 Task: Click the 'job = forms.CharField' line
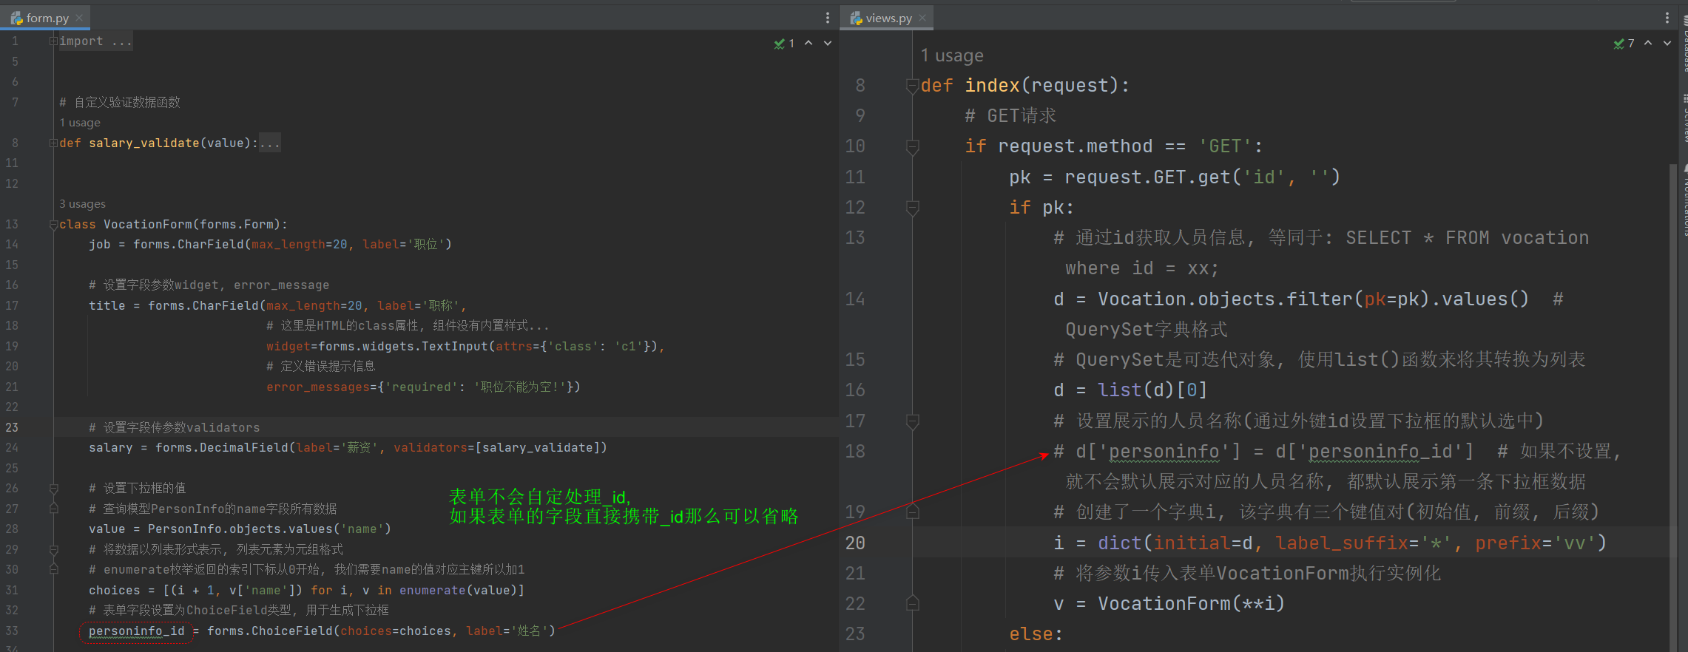[x=270, y=245]
